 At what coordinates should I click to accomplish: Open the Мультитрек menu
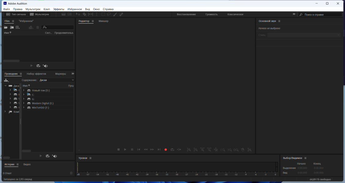(x=33, y=9)
